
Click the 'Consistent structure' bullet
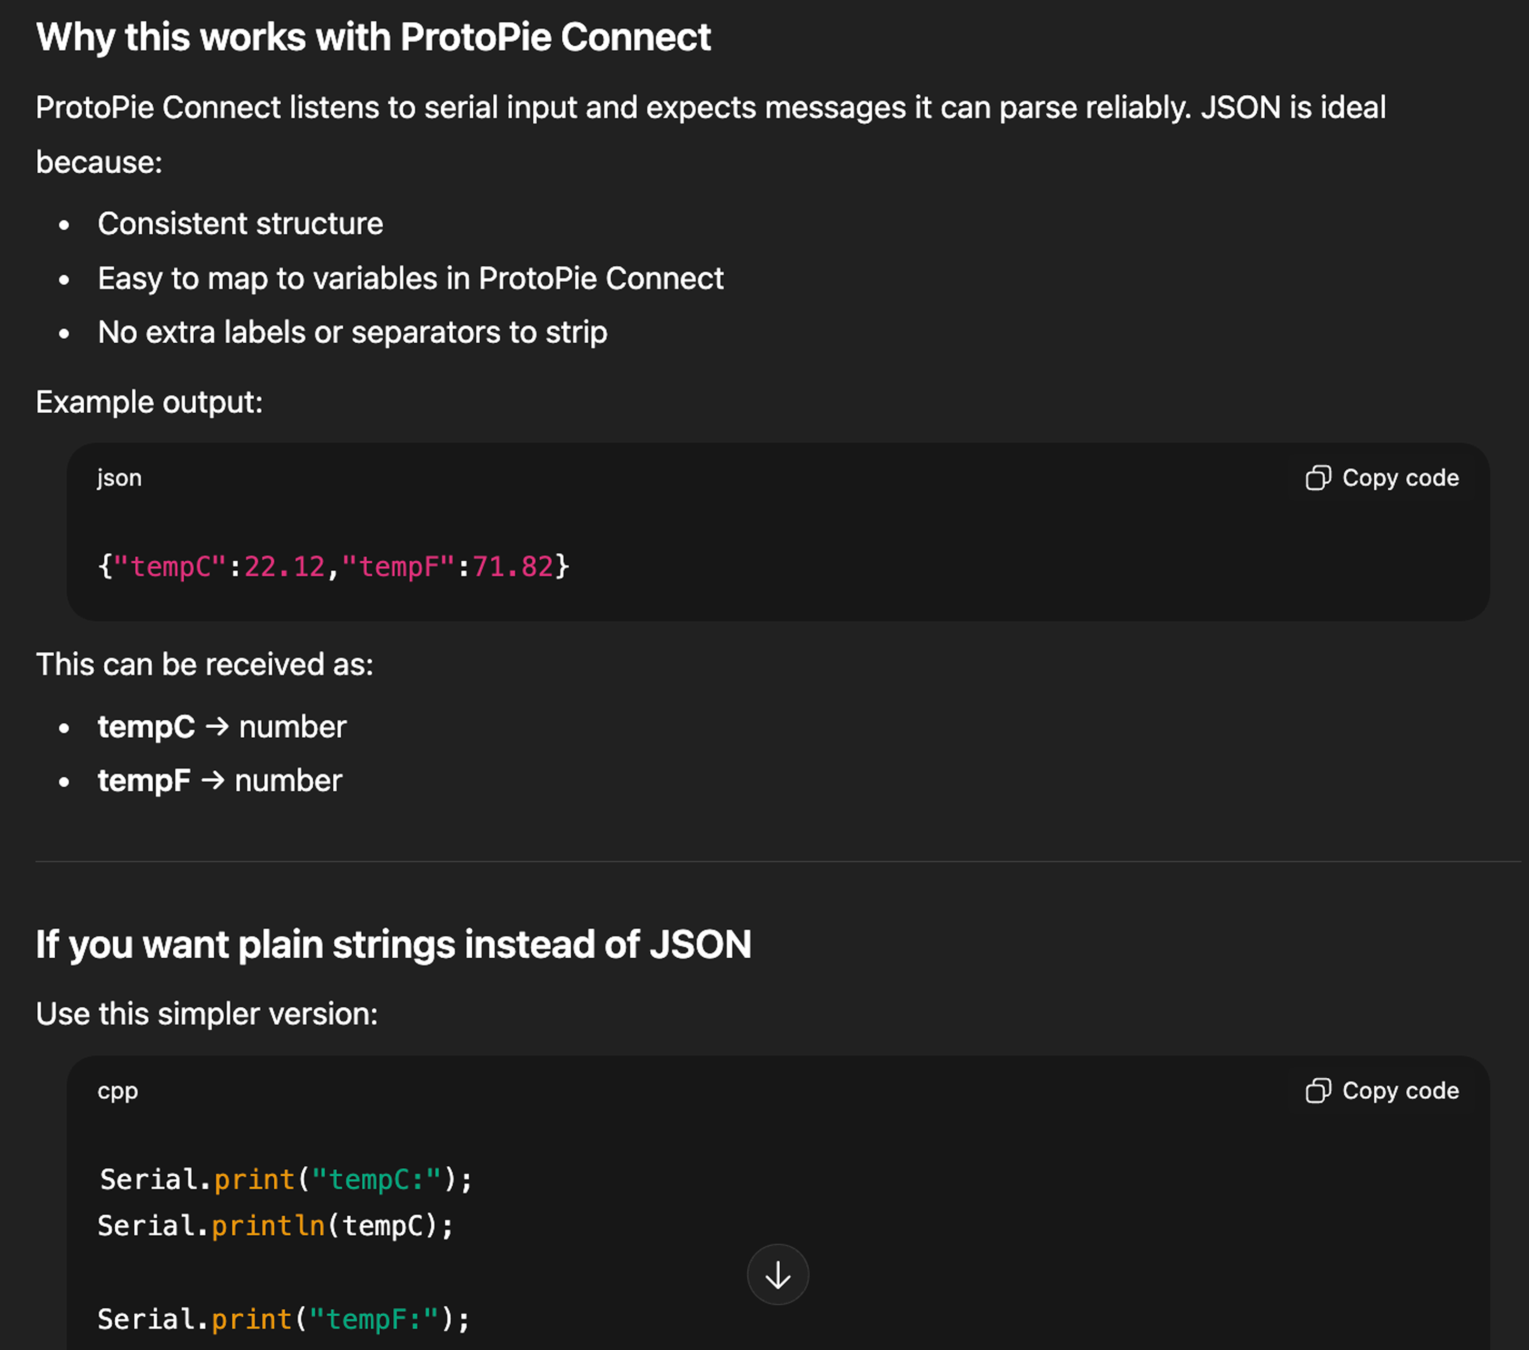[240, 224]
